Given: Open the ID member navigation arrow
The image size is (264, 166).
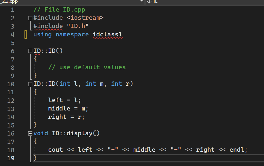Looking at the screenshot, I should pos(149,2).
